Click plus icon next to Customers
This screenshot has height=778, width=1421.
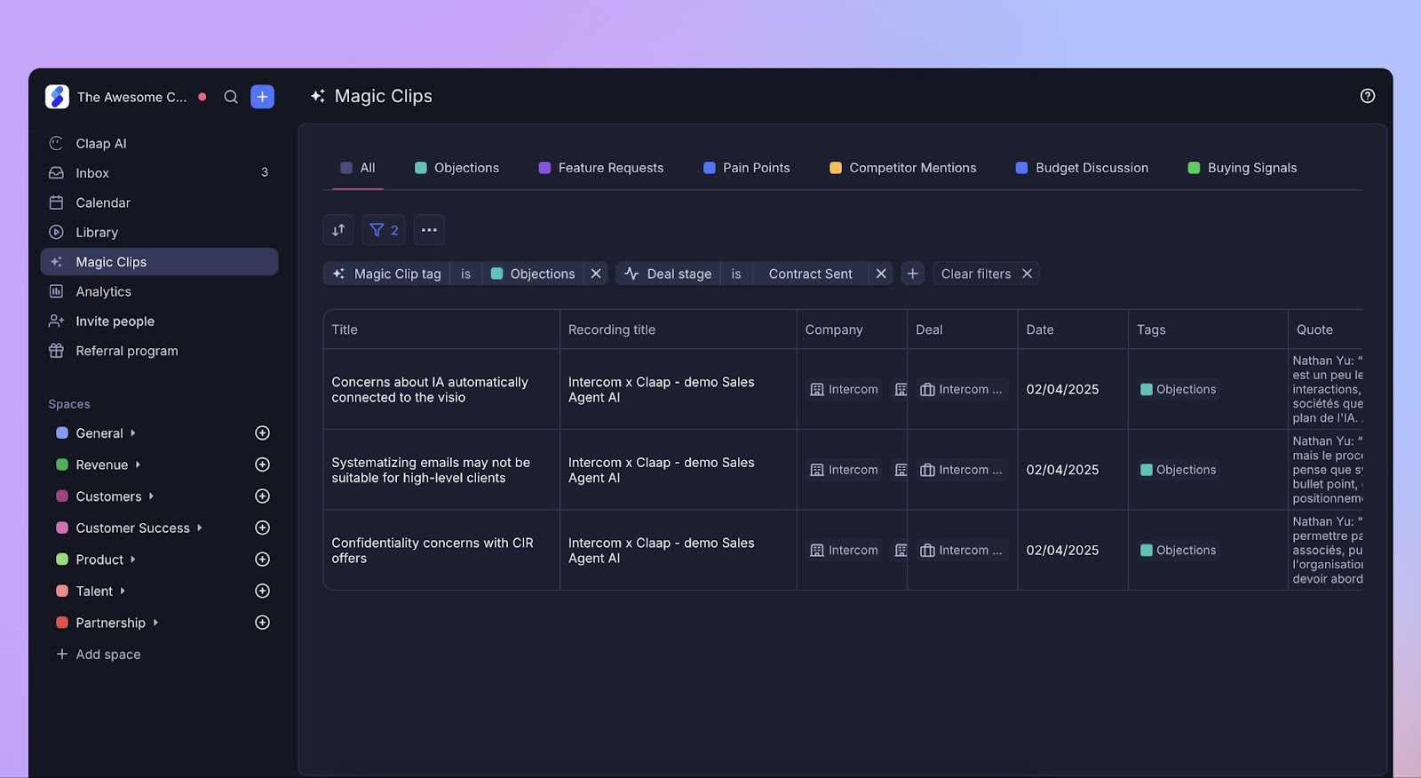click(x=262, y=496)
